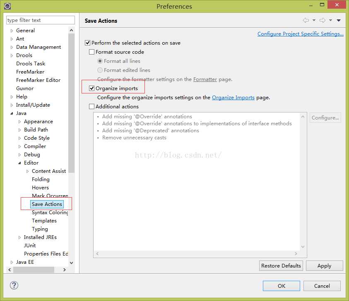The width and height of the screenshot is (349, 301).
Task: Click the actions list right scroll arrow
Action: pos(296,253)
